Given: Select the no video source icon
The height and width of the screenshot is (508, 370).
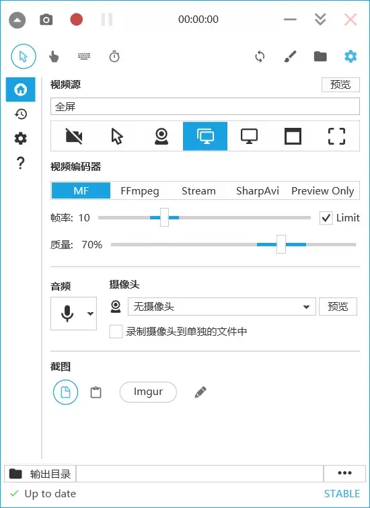Looking at the screenshot, I should tap(73, 136).
